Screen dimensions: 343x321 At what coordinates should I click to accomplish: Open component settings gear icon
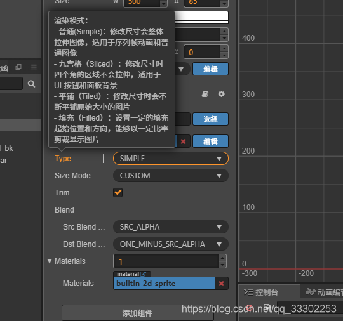pos(222,94)
